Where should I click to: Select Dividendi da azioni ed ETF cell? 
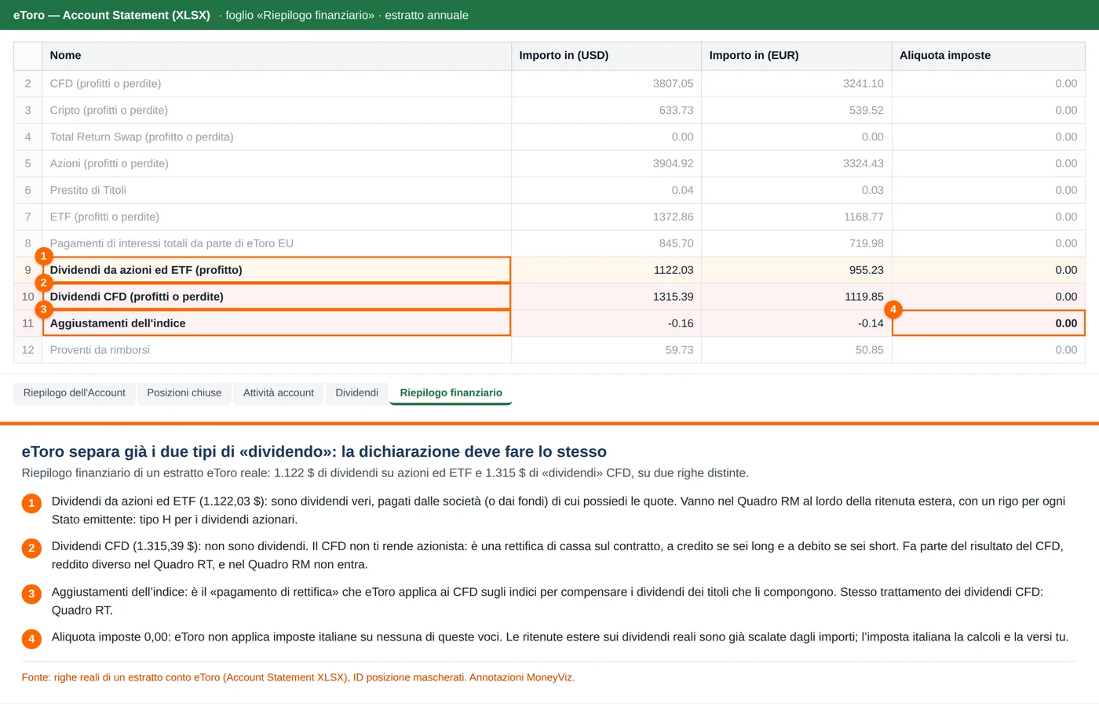276,270
